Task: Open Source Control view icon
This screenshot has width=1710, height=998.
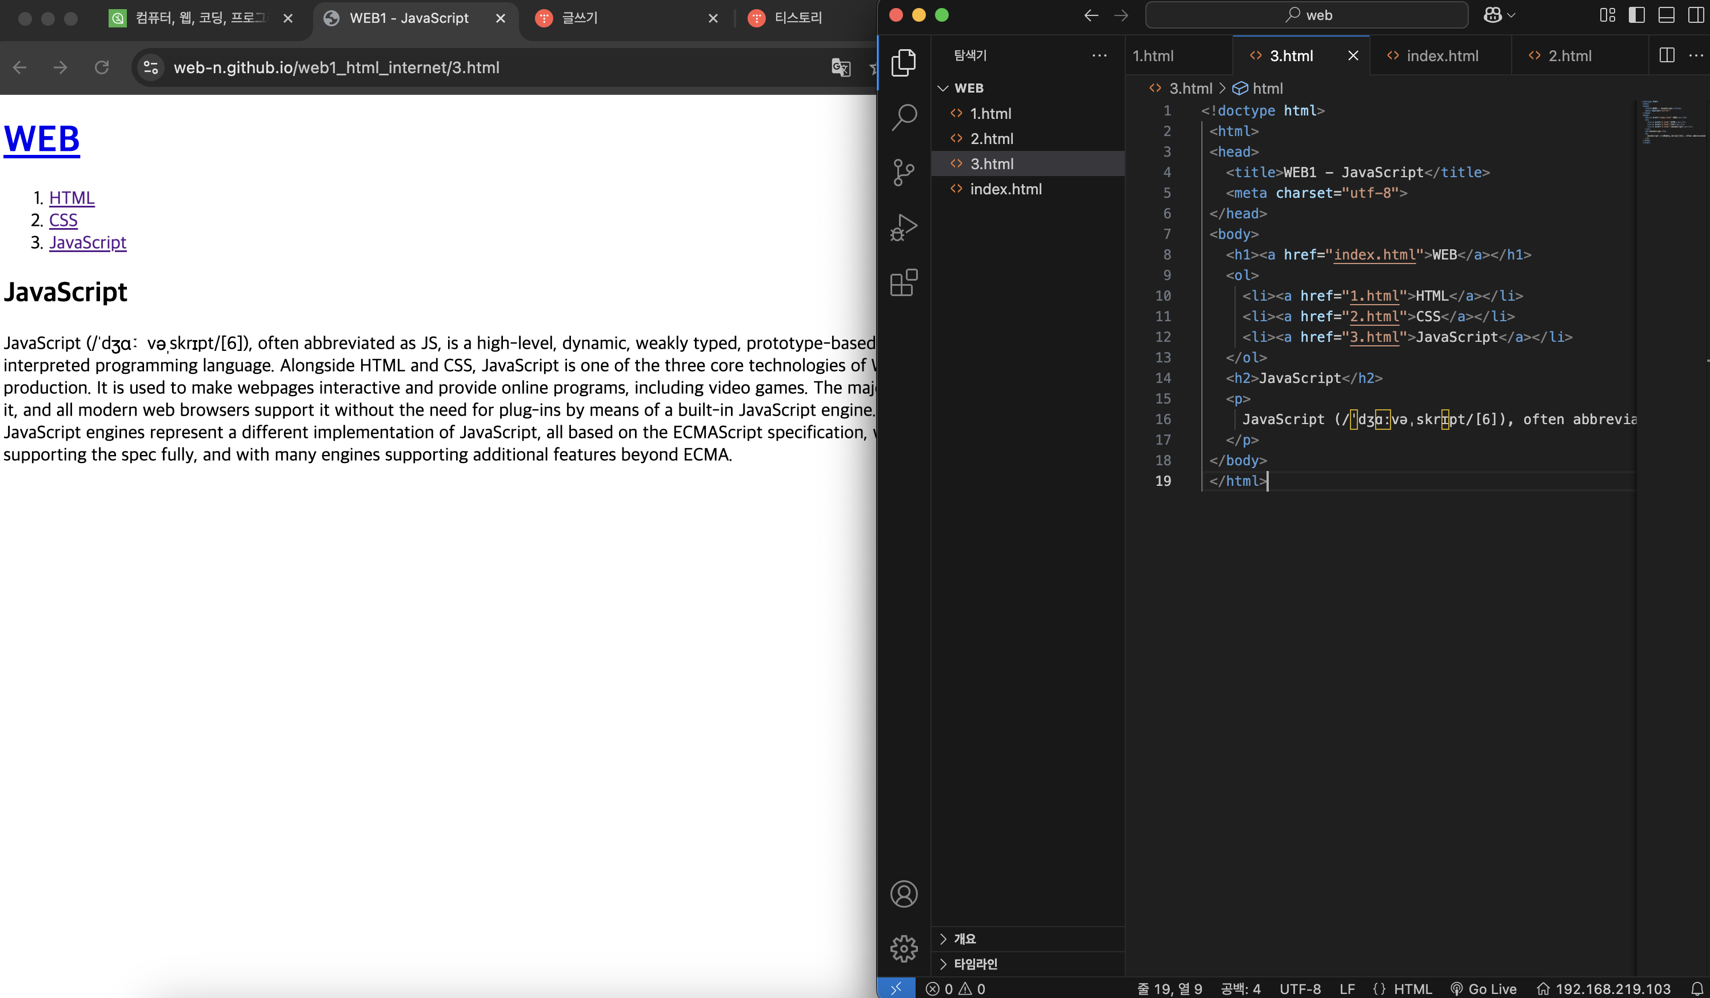Action: pyautogui.click(x=903, y=172)
